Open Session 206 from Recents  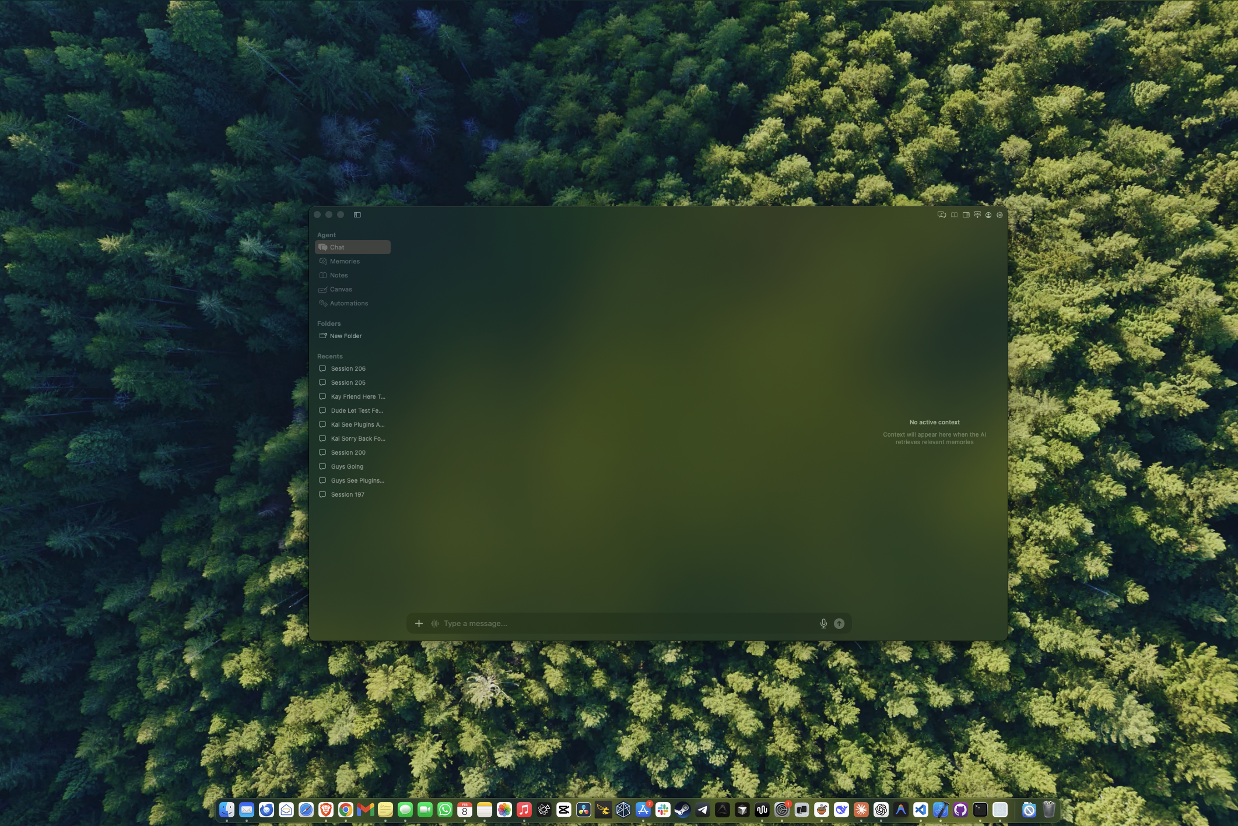[x=348, y=368]
